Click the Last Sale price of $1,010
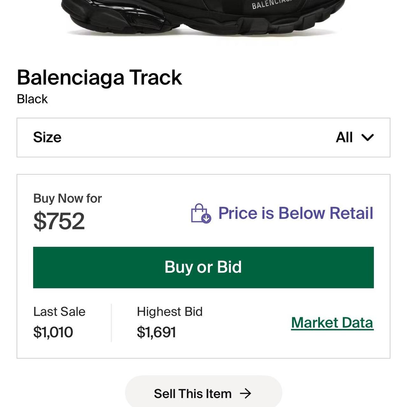407x407 pixels. point(53,332)
